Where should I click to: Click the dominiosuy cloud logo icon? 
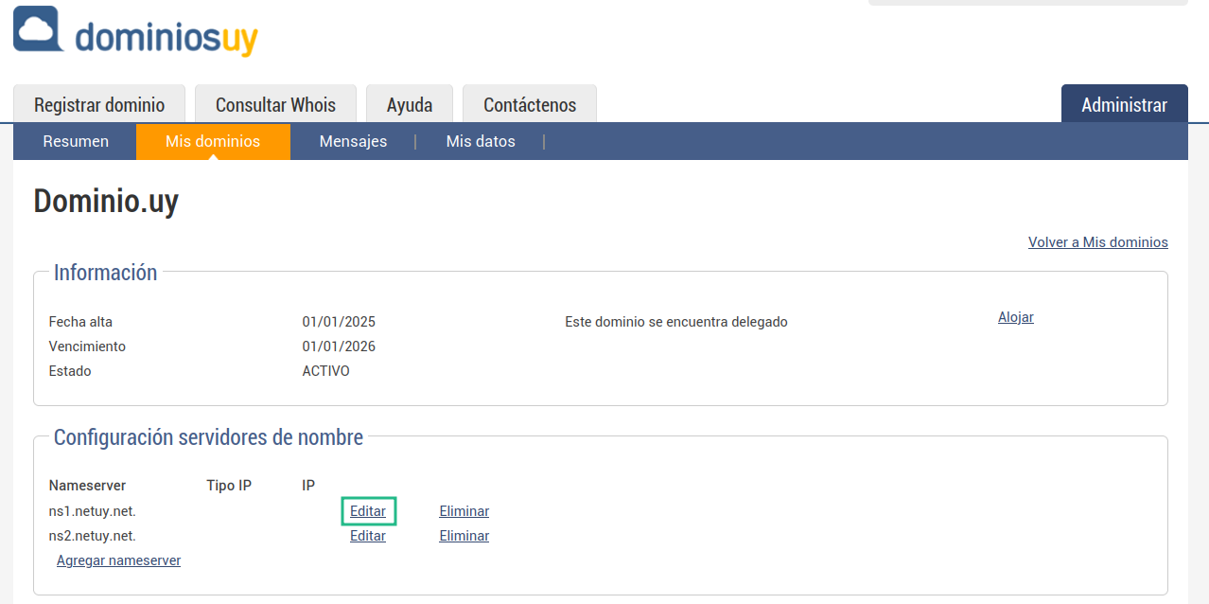(x=39, y=29)
